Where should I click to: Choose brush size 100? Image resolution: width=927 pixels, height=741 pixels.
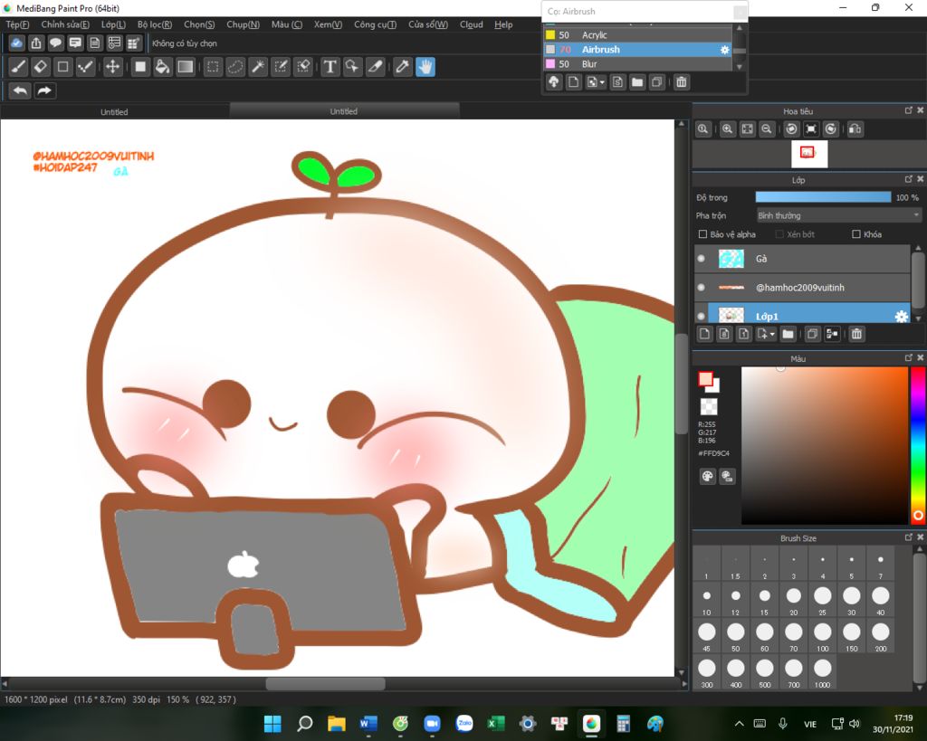tap(822, 636)
